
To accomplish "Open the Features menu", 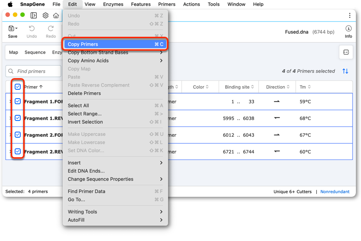I will coord(140,4).
